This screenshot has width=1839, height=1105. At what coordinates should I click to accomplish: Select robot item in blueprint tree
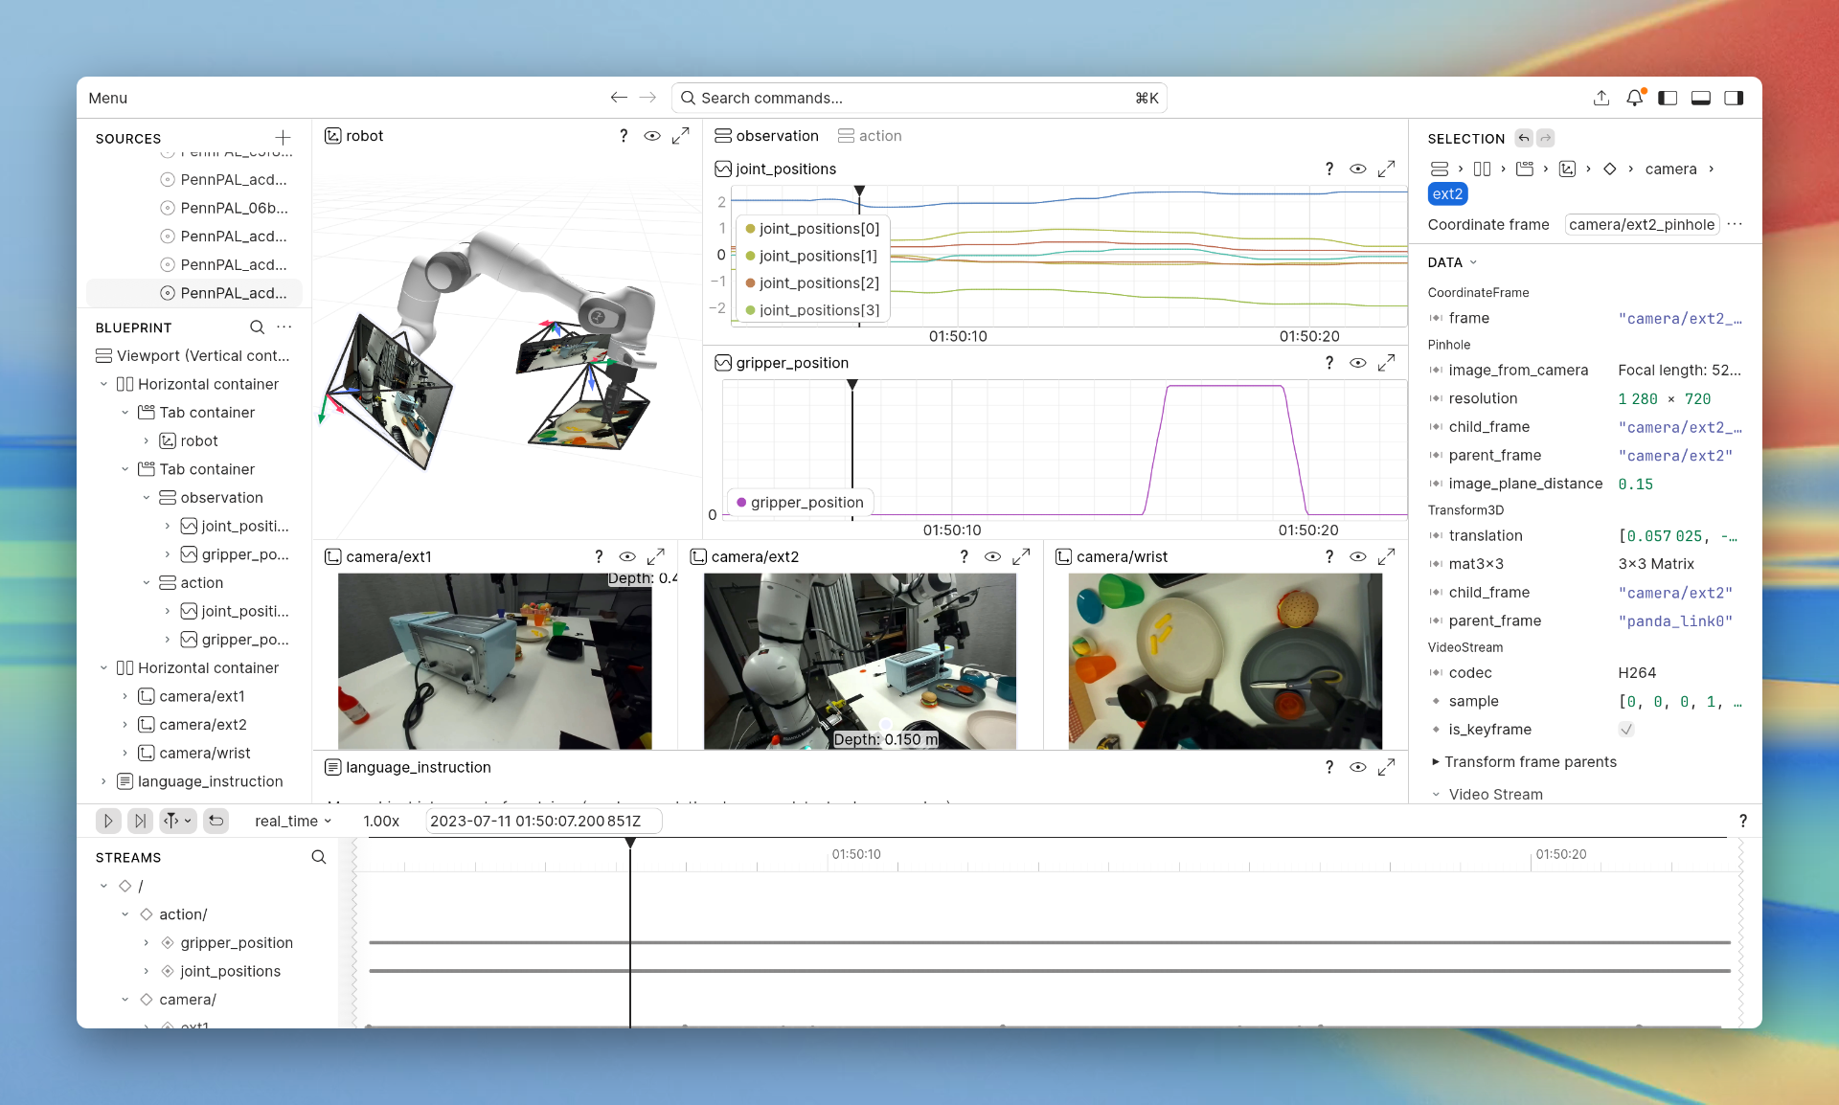click(x=198, y=440)
